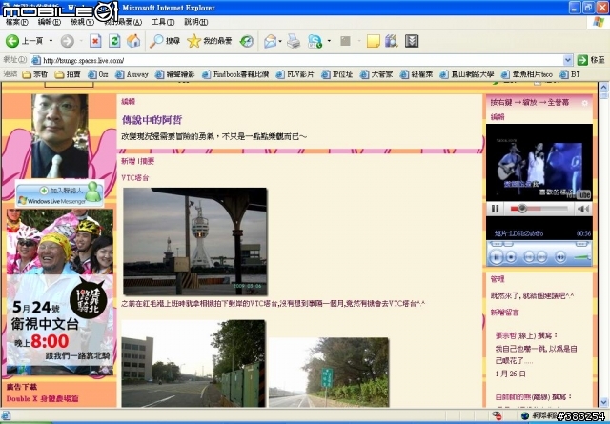This screenshot has height=424, width=610.
Task: Click the module settings gear icon
Action: [584, 103]
